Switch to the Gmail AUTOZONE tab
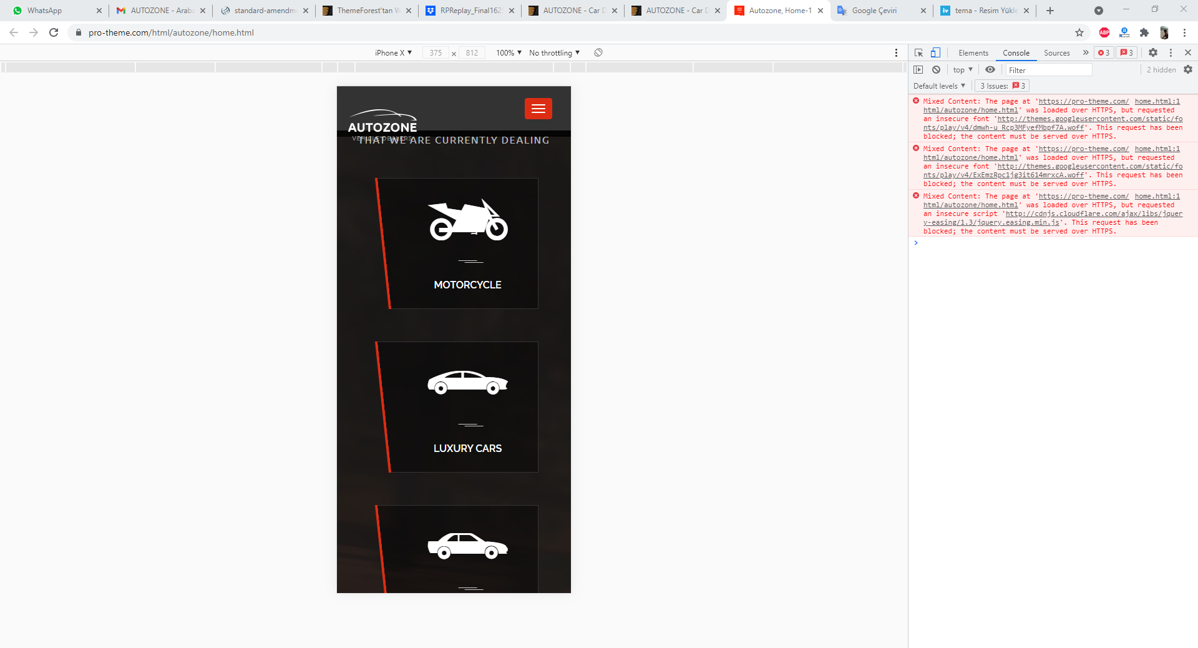 [161, 11]
